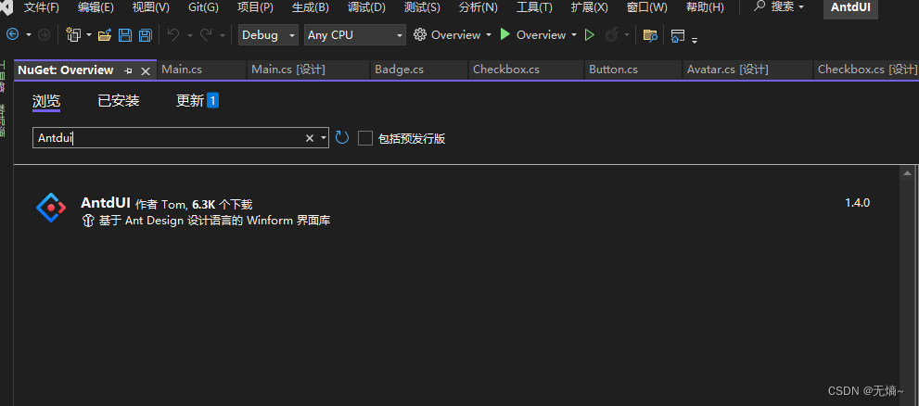Screen dimensions: 919x406
Task: Switch to the Badge.cs tab
Action: [419, 70]
